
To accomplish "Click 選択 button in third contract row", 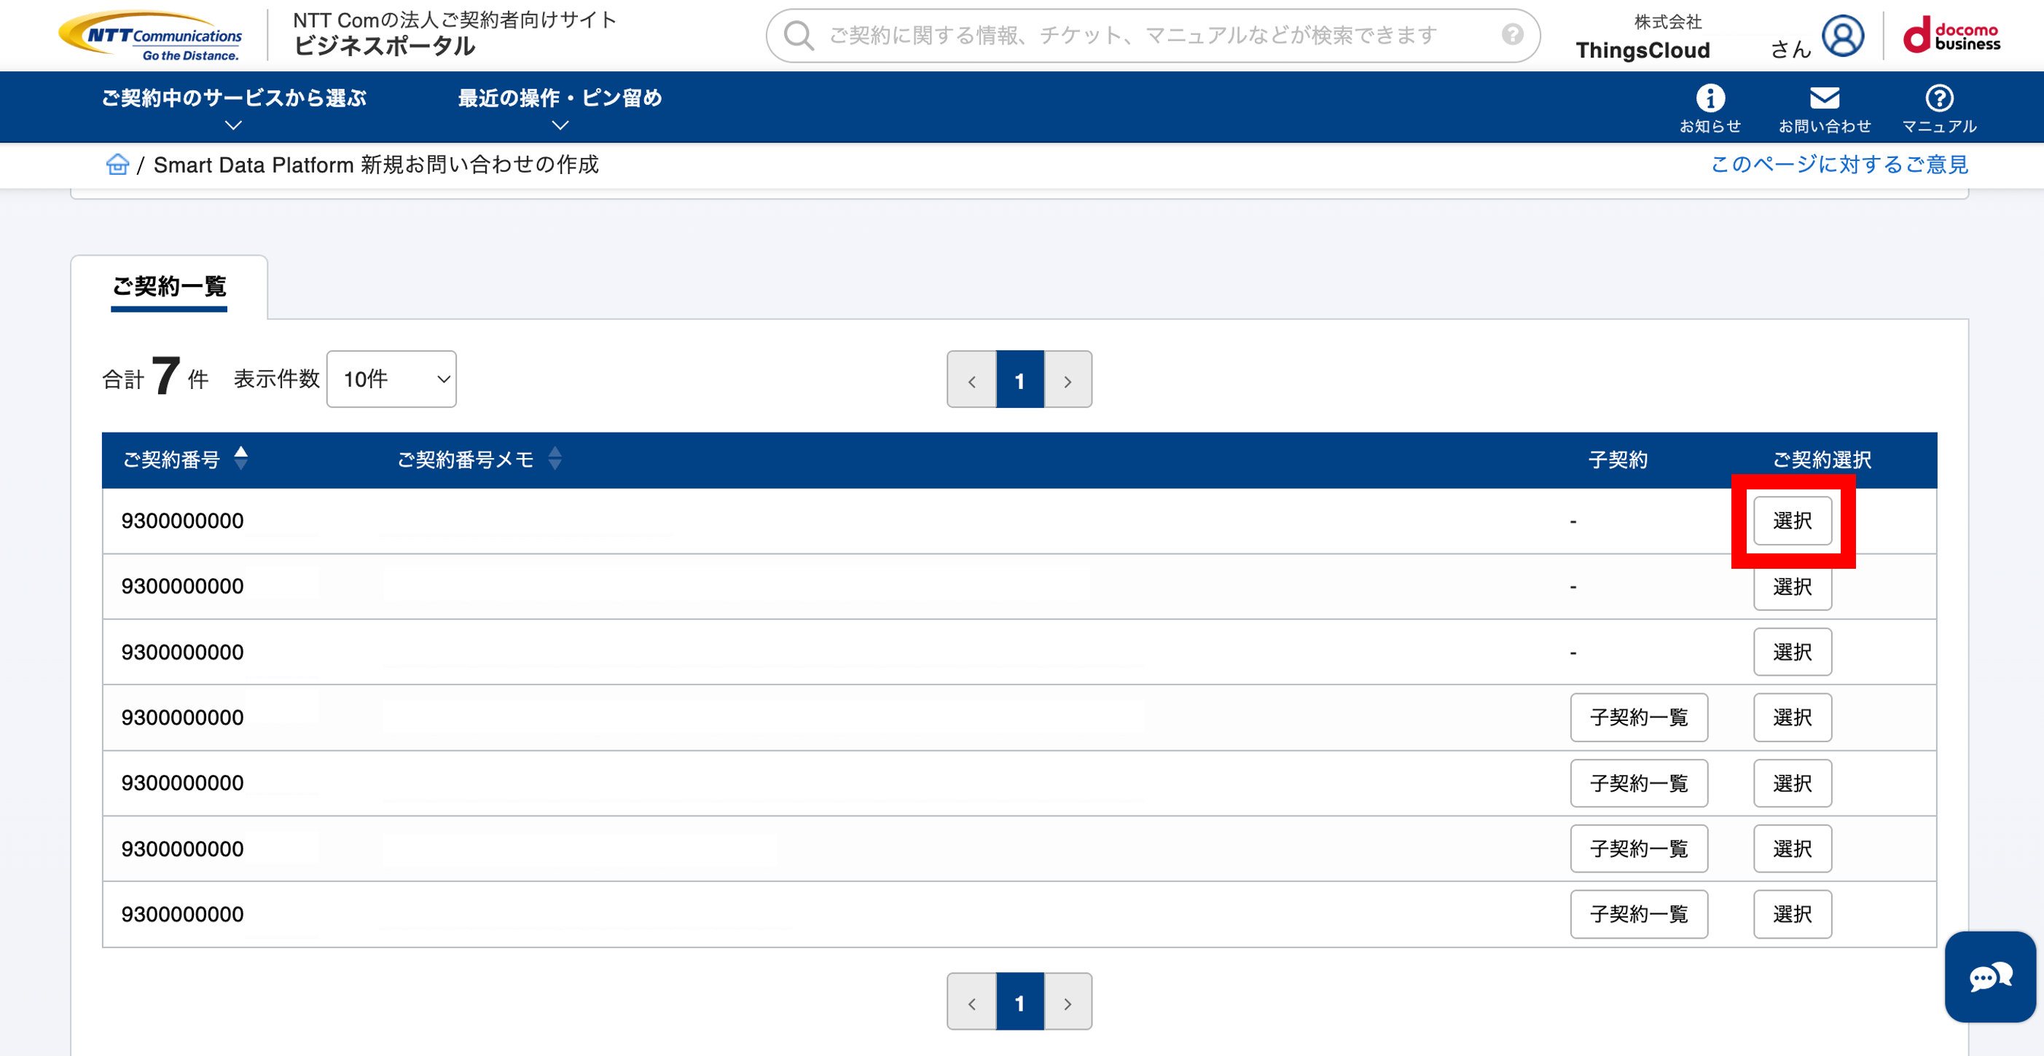I will [x=1793, y=652].
